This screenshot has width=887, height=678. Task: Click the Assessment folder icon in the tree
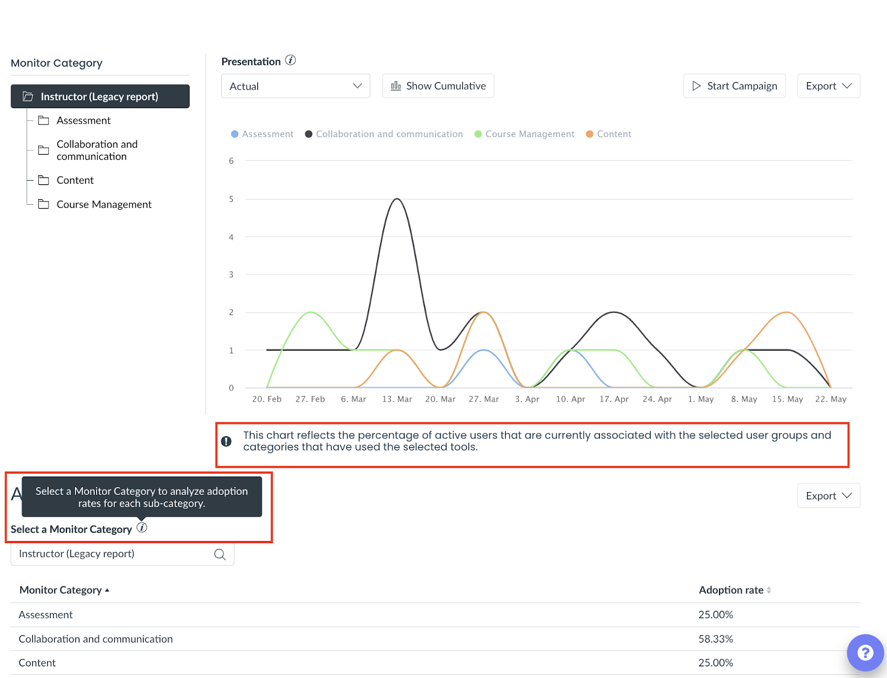tap(43, 120)
